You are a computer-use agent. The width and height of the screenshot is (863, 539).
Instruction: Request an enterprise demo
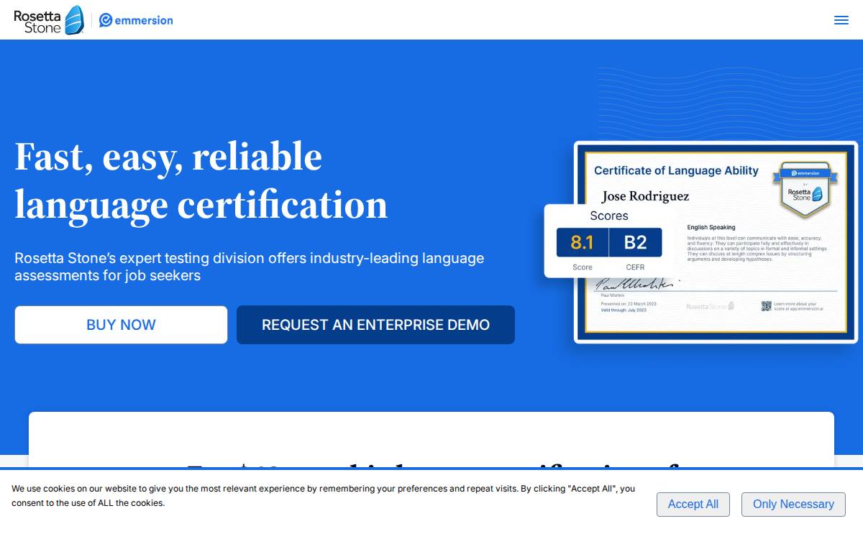(x=375, y=325)
